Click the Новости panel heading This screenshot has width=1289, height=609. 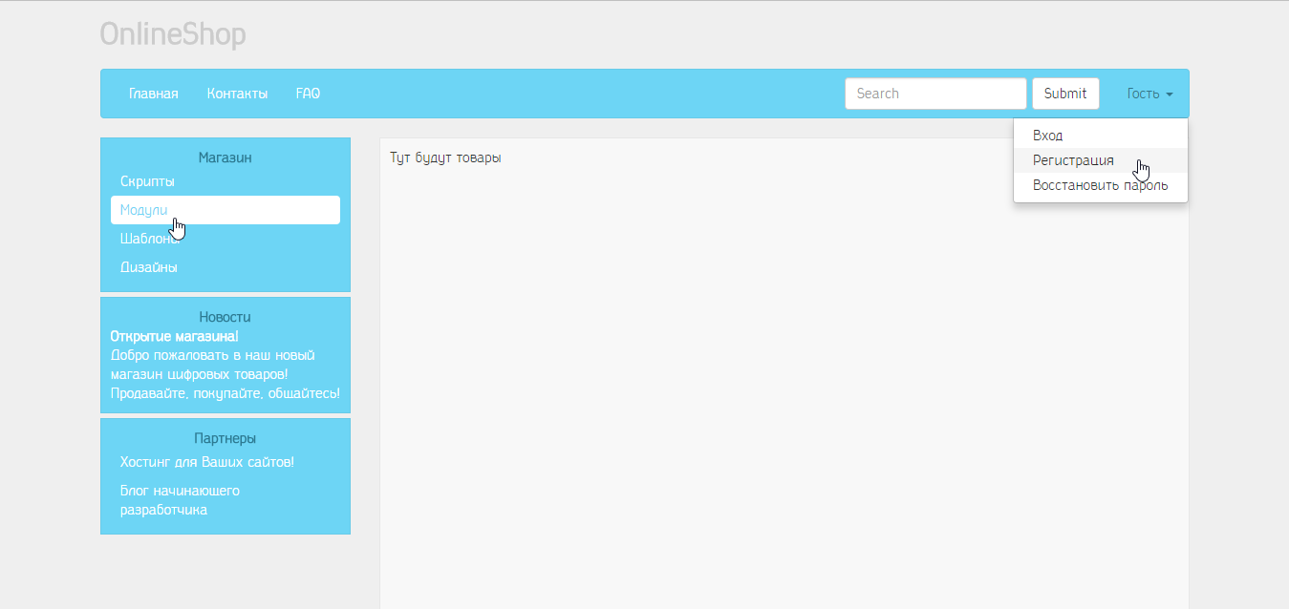[x=225, y=317]
